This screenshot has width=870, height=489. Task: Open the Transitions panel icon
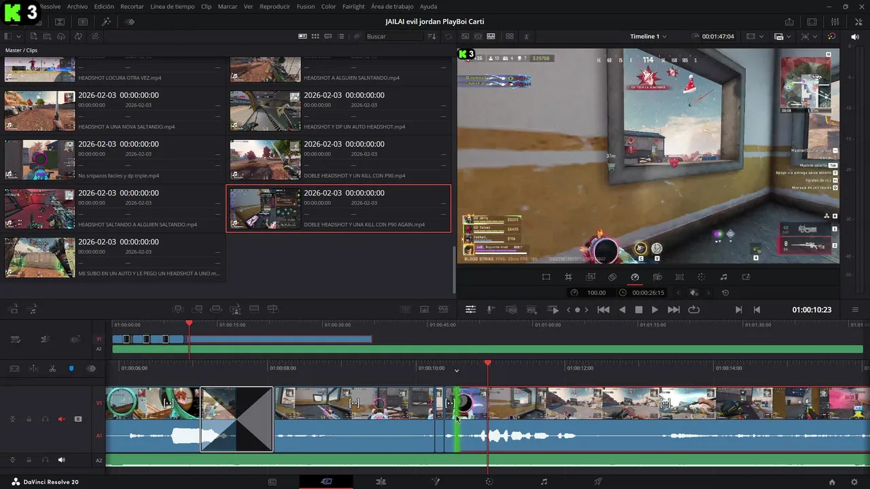[x=60, y=22]
